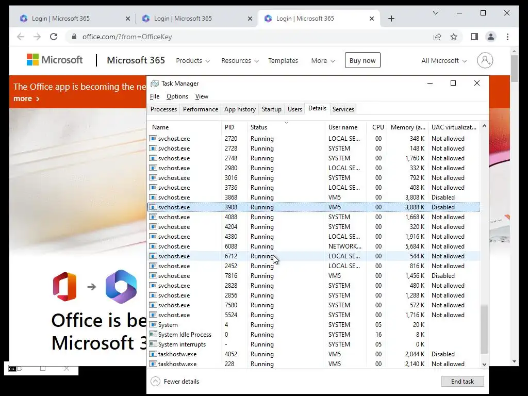The height and width of the screenshot is (396, 528).
Task: Expand the Products dropdown
Action: [x=193, y=61]
